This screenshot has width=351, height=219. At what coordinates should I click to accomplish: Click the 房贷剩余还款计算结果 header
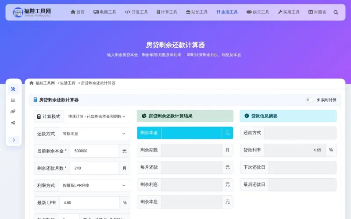pos(185,116)
